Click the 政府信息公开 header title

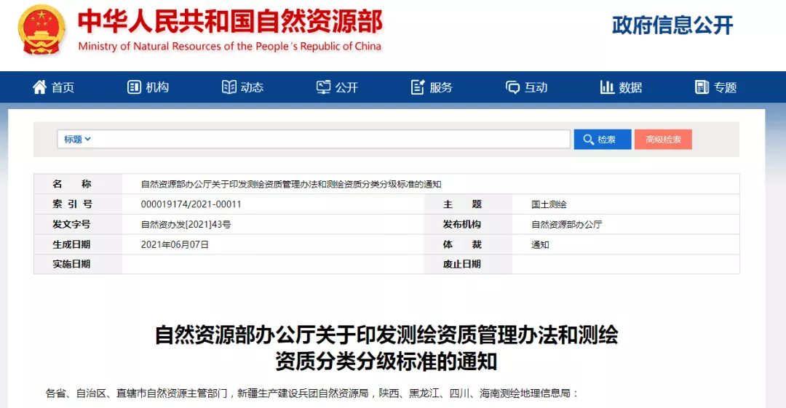click(x=672, y=25)
